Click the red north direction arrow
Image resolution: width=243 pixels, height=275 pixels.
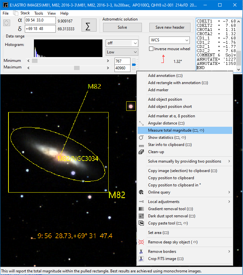click(163, 59)
